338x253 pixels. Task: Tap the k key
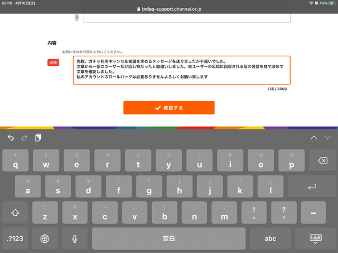pos(240,187)
